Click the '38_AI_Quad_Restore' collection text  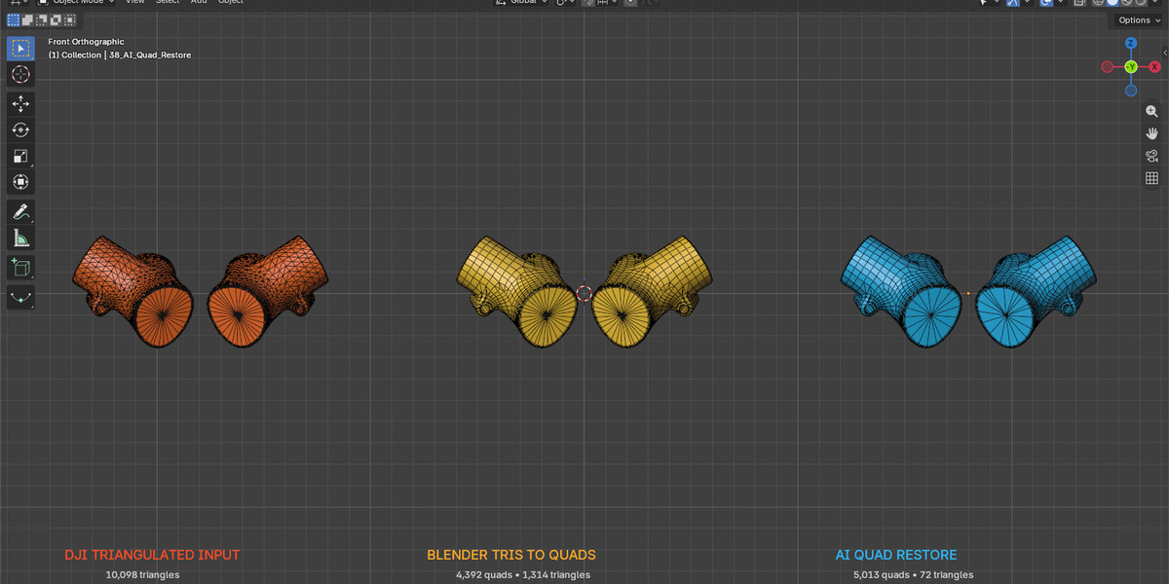click(x=150, y=55)
